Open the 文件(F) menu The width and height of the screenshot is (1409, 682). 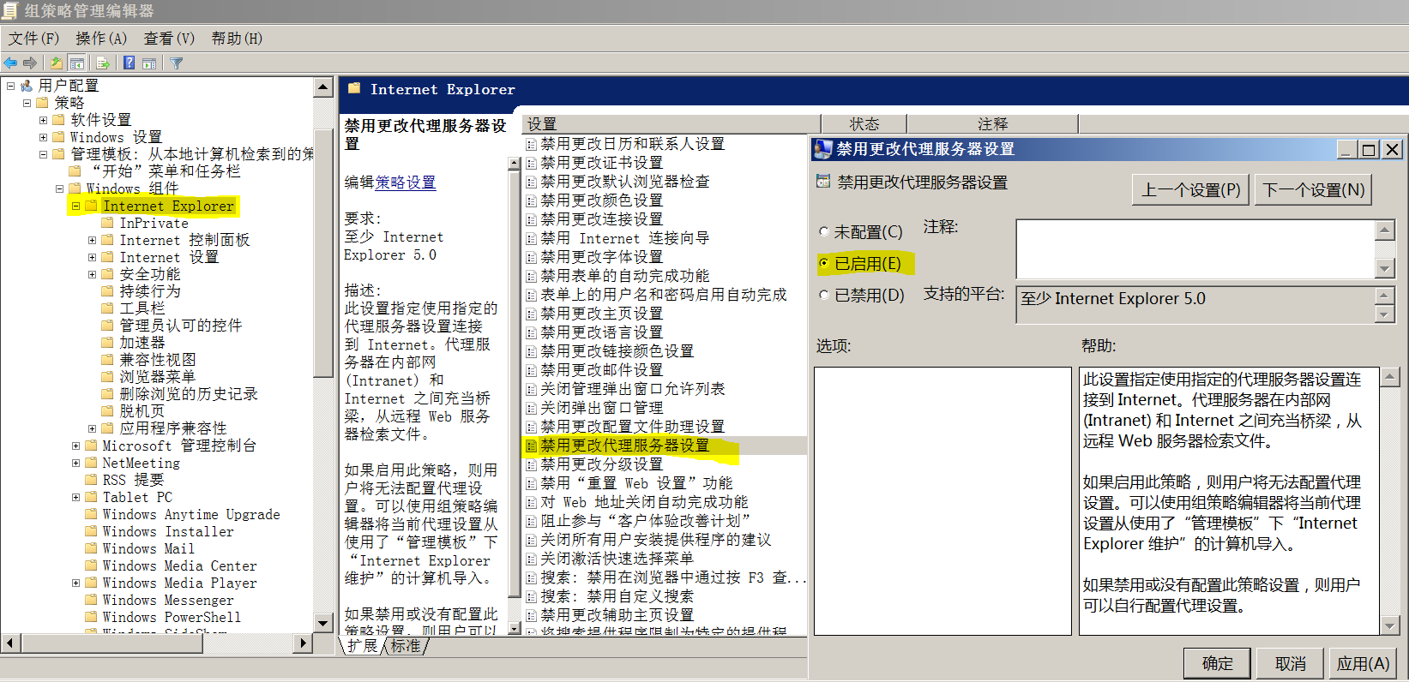(x=33, y=39)
